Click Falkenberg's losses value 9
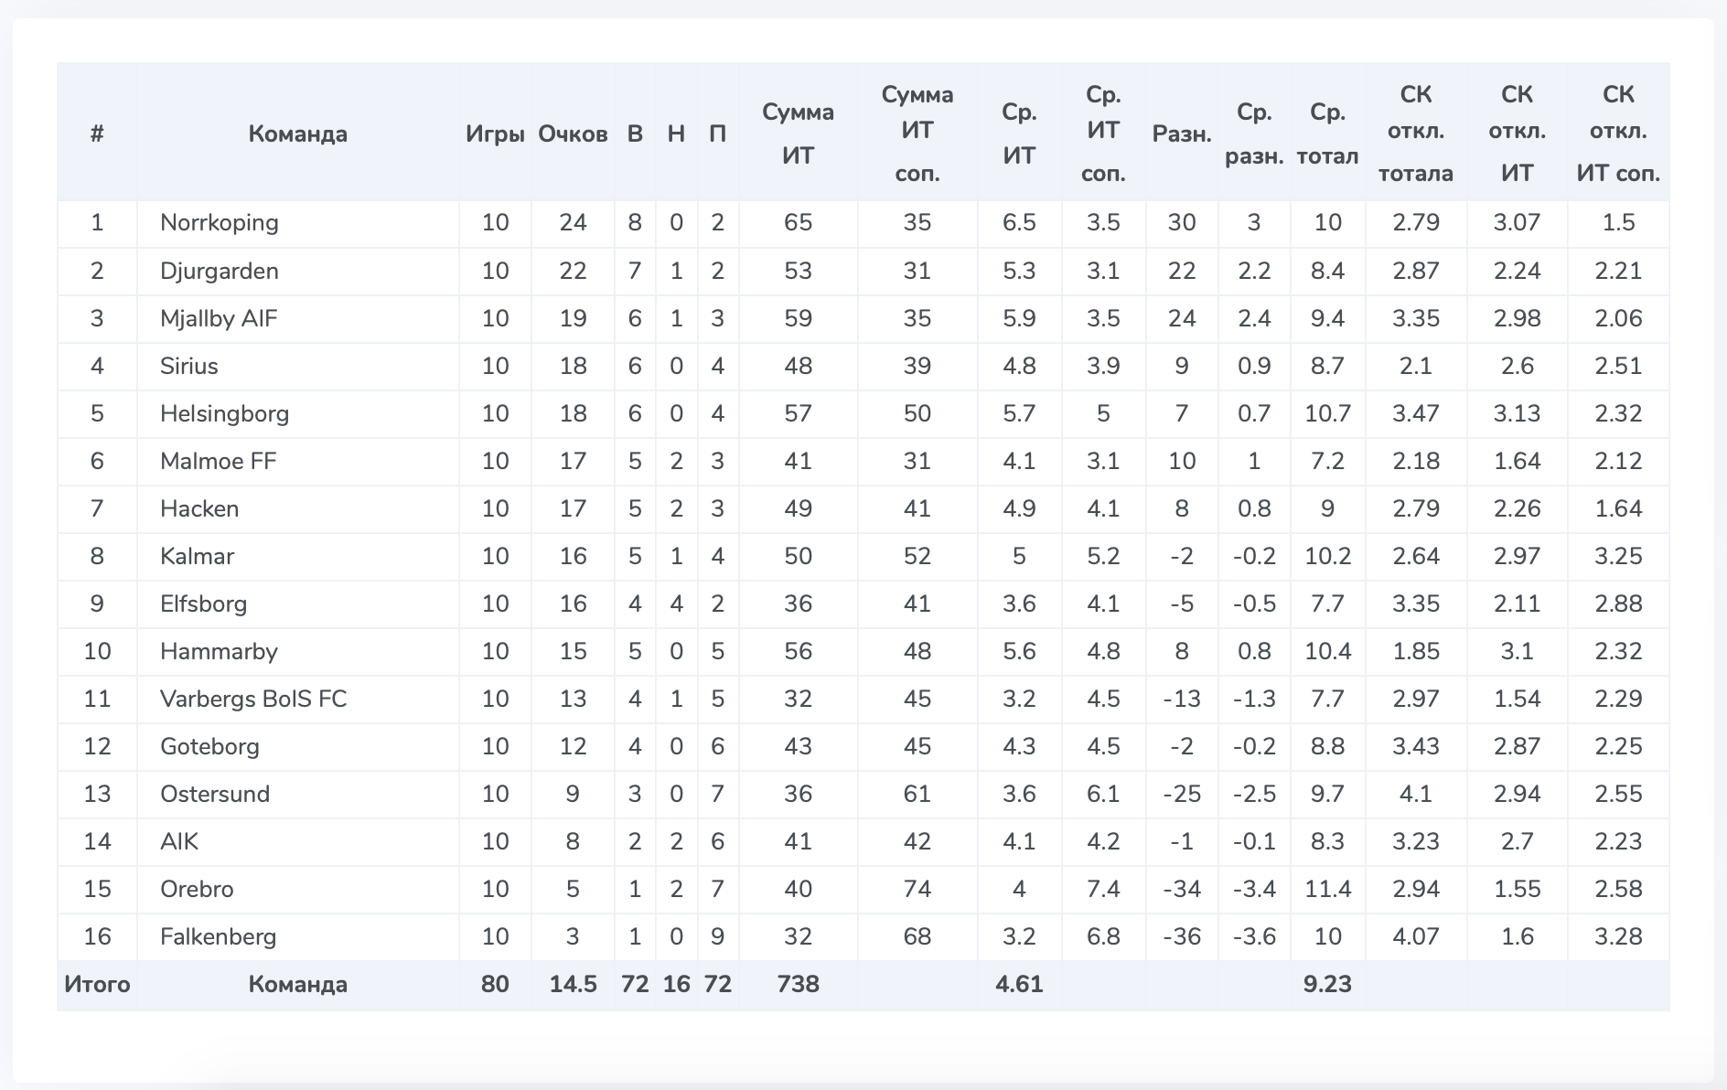Image resolution: width=1727 pixels, height=1090 pixels. (x=717, y=936)
